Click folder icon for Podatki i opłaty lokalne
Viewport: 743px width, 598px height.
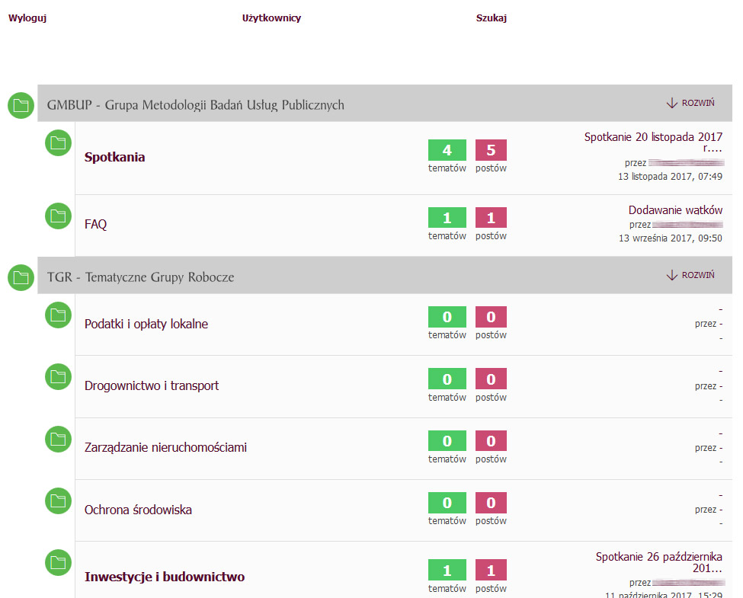pyautogui.click(x=59, y=315)
